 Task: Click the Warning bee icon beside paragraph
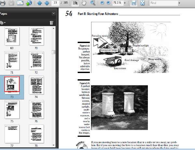(x=82, y=145)
